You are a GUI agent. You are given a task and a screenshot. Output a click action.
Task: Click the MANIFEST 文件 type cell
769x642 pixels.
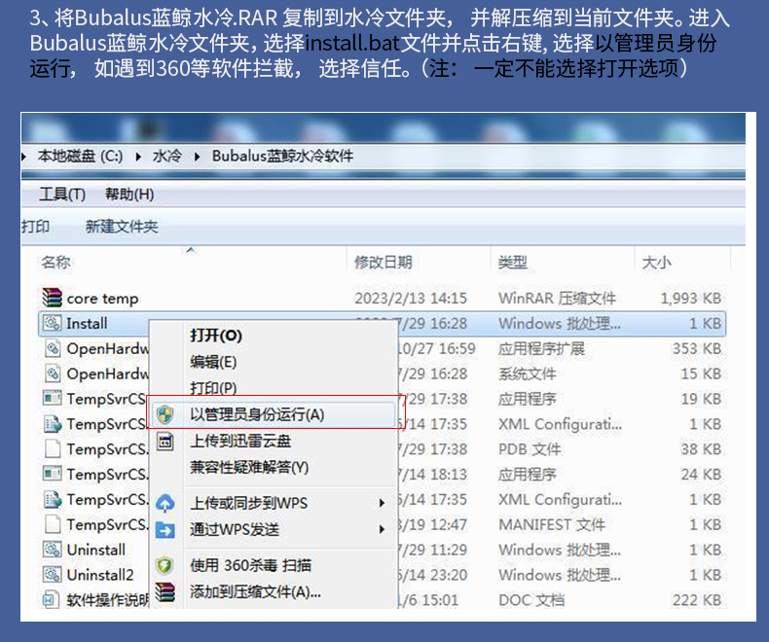coord(552,525)
